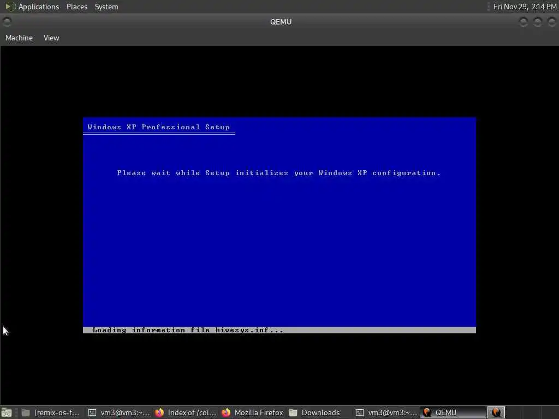The width and height of the screenshot is (559, 419).
Task: Switch to the remix-os-f... folder taskbar window
Action: point(50,412)
